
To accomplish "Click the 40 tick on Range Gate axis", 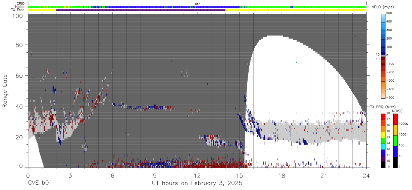I will pos(19,106).
